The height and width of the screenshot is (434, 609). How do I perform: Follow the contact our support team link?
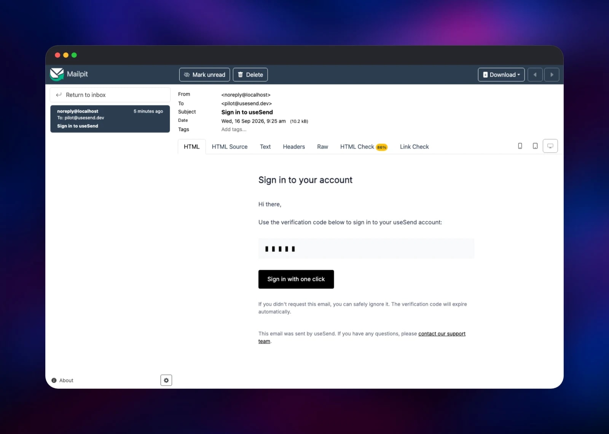(x=442, y=334)
